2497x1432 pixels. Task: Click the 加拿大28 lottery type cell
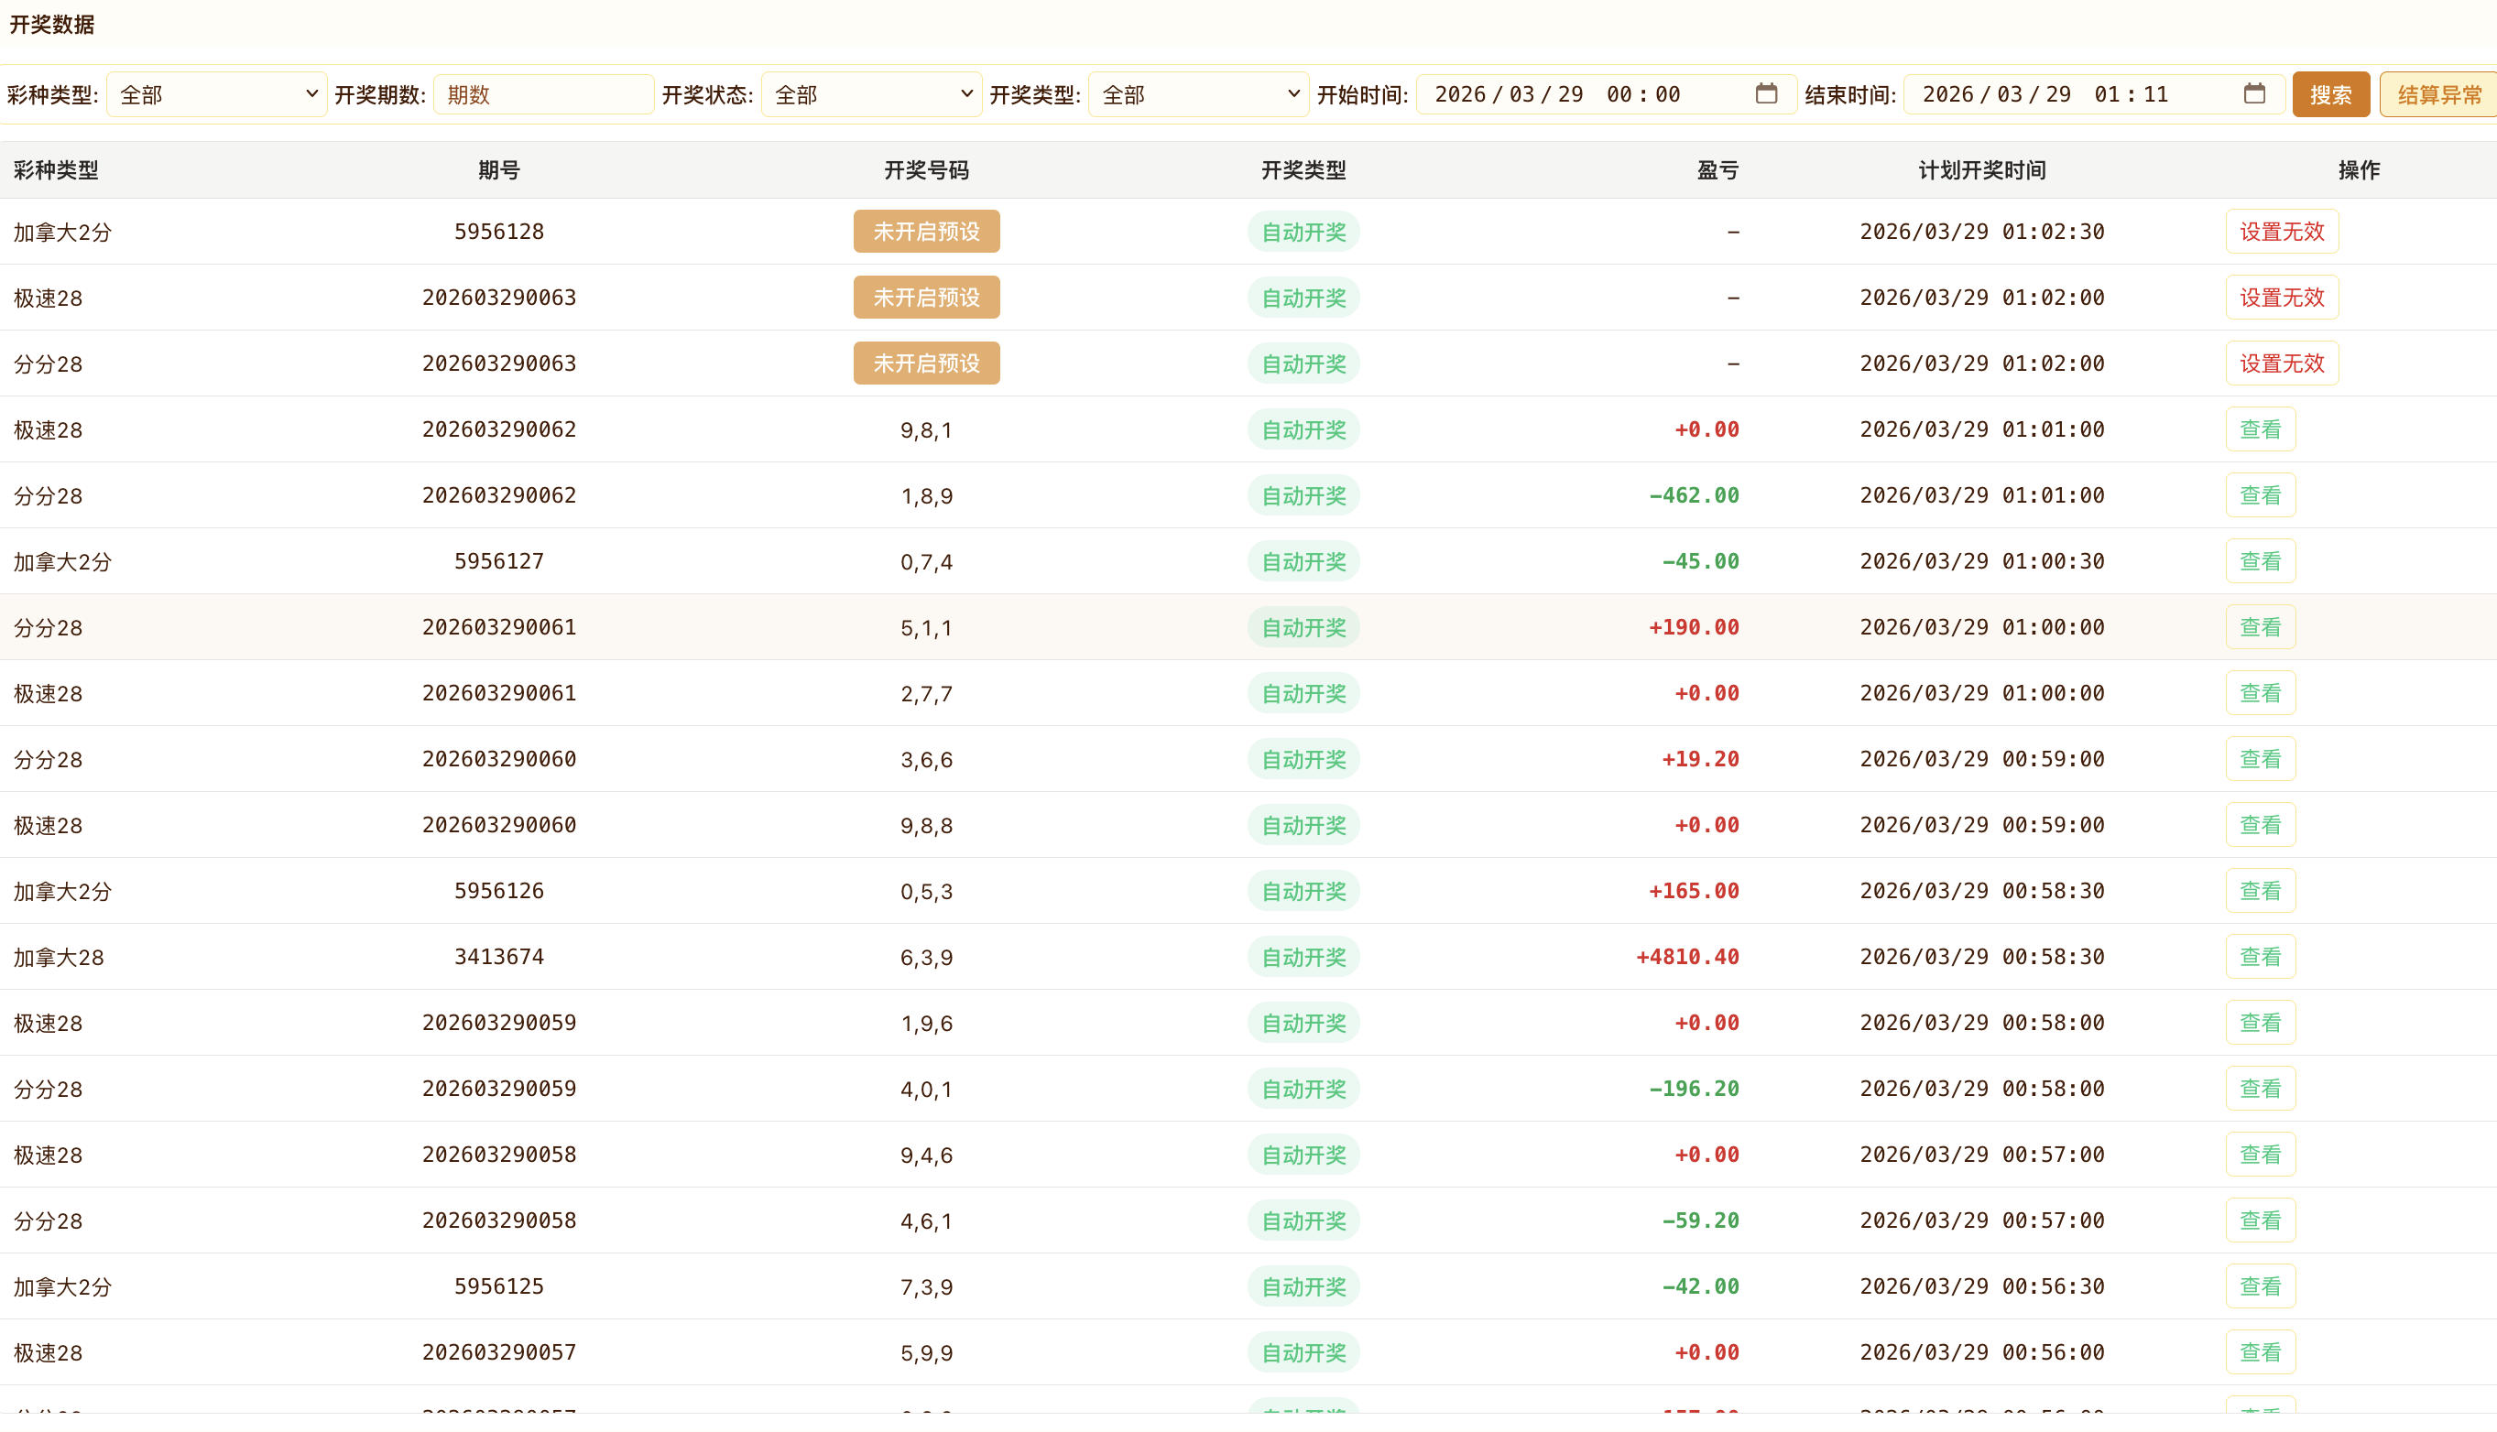tap(58, 957)
